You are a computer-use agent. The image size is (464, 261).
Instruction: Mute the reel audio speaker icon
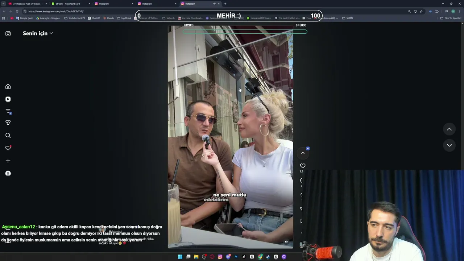(286, 241)
